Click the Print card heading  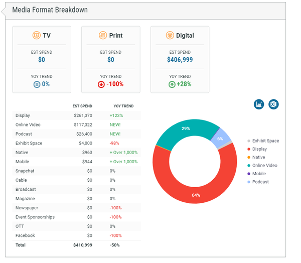(116, 35)
